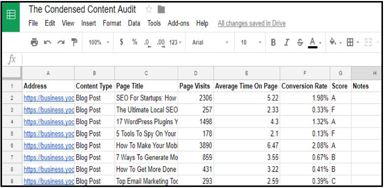Activate the paint format tool
The width and height of the screenshot is (385, 188).
74,42
